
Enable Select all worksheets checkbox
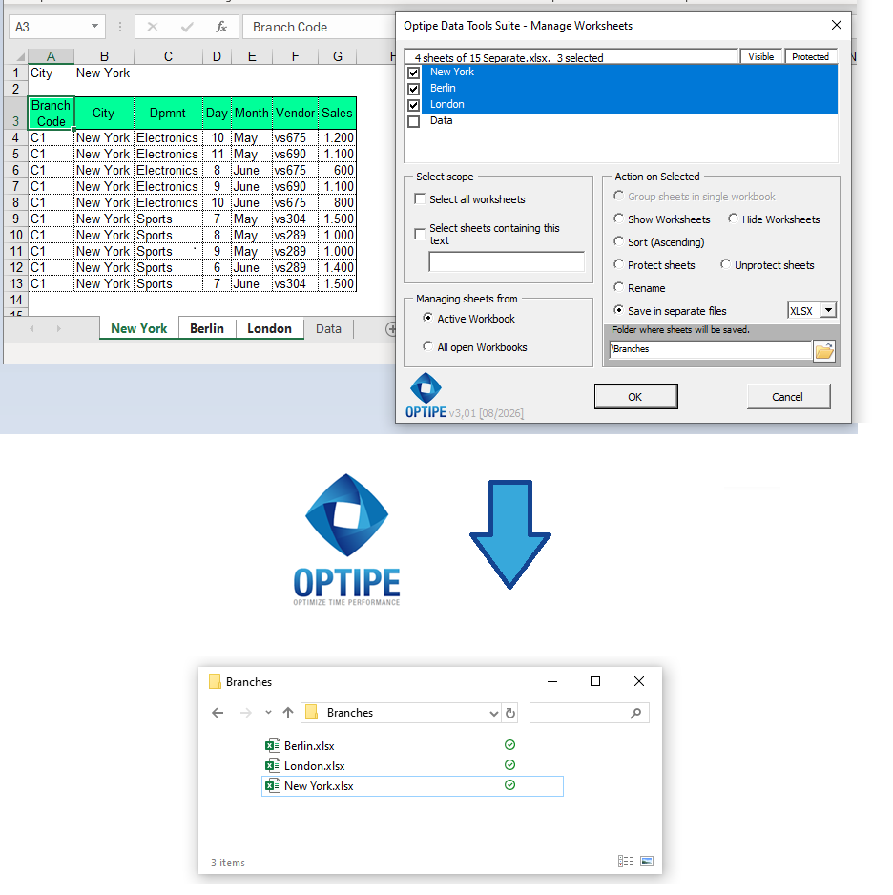(420, 198)
